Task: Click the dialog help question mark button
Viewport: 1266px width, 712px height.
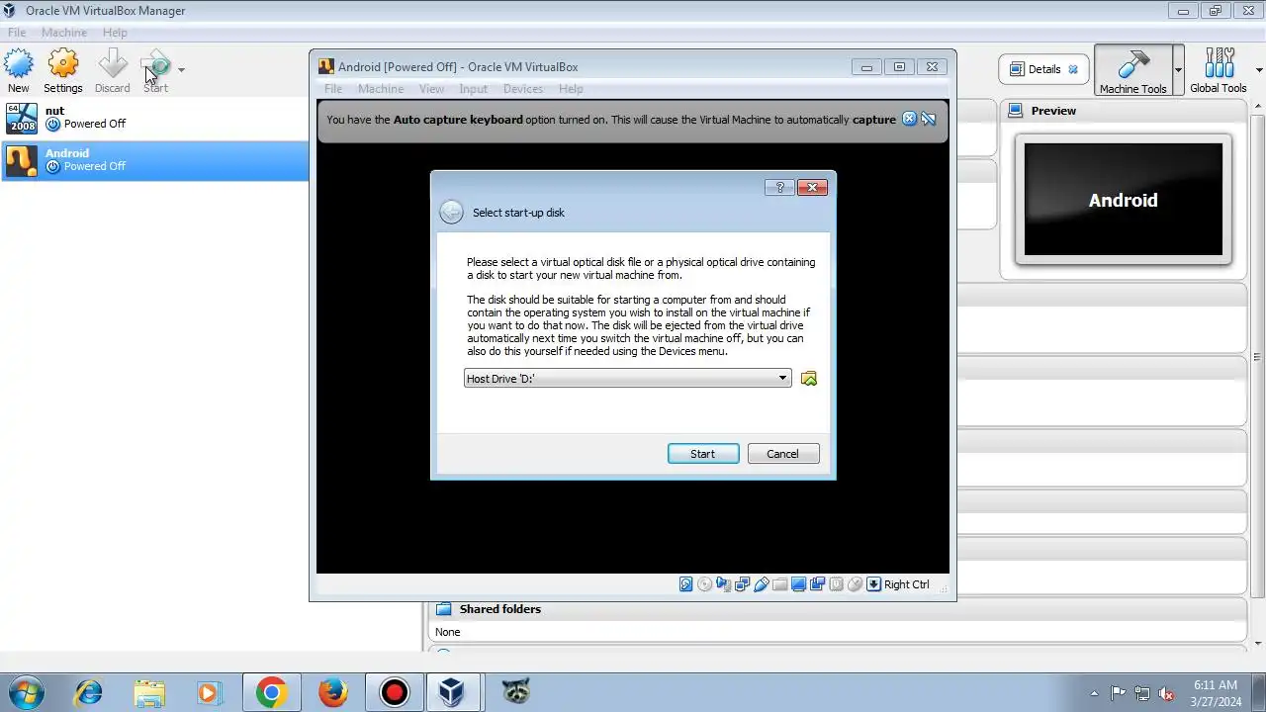Action: pyautogui.click(x=779, y=188)
